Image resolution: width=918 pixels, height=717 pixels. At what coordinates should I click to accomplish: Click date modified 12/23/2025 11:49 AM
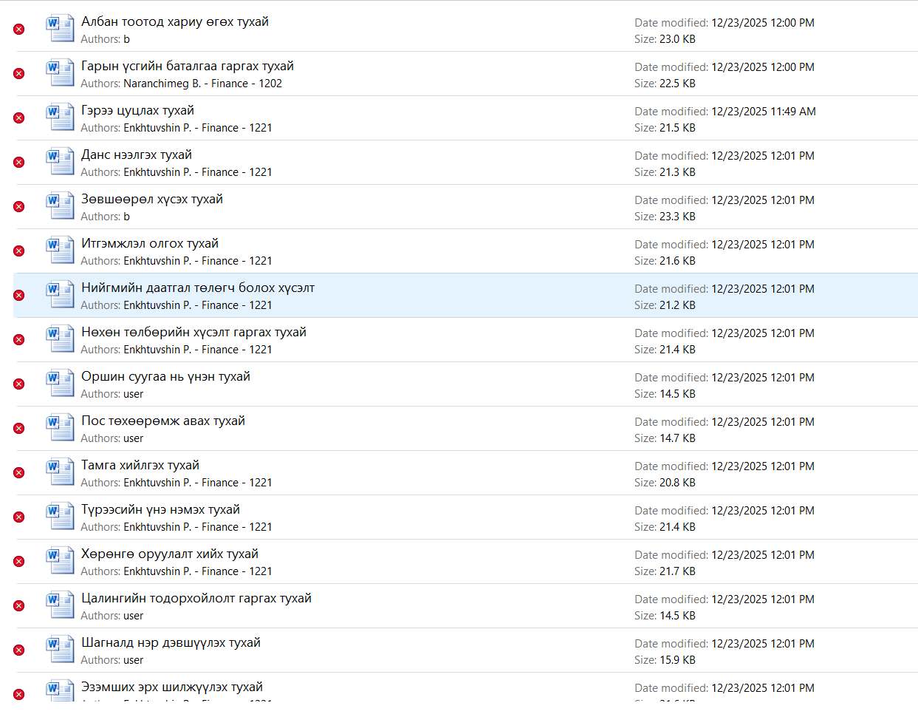point(763,112)
